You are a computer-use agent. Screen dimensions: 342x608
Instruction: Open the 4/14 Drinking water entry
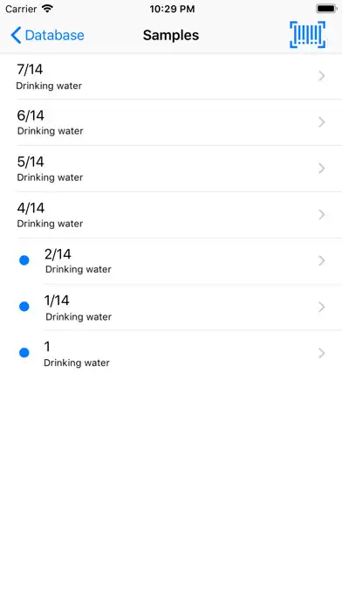click(171, 215)
